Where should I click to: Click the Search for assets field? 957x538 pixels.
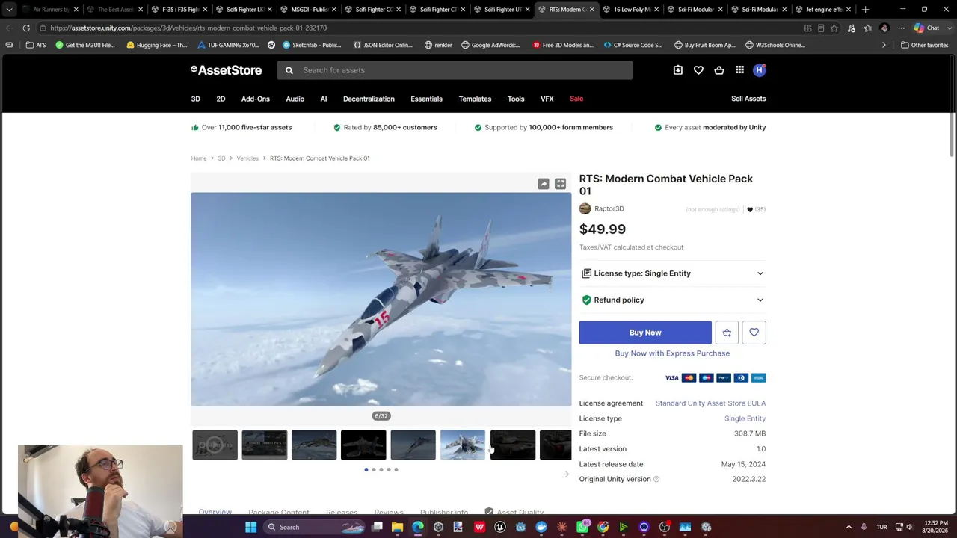tap(454, 70)
